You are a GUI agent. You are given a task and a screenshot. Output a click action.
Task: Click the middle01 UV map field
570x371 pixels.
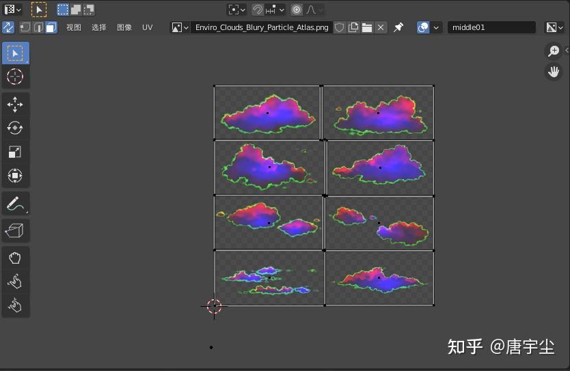[x=491, y=27]
